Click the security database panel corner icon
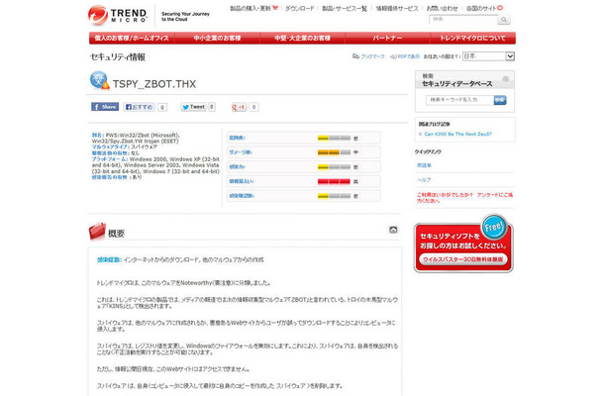Image resolution: width=604 pixels, height=396 pixels. pyautogui.click(x=506, y=79)
